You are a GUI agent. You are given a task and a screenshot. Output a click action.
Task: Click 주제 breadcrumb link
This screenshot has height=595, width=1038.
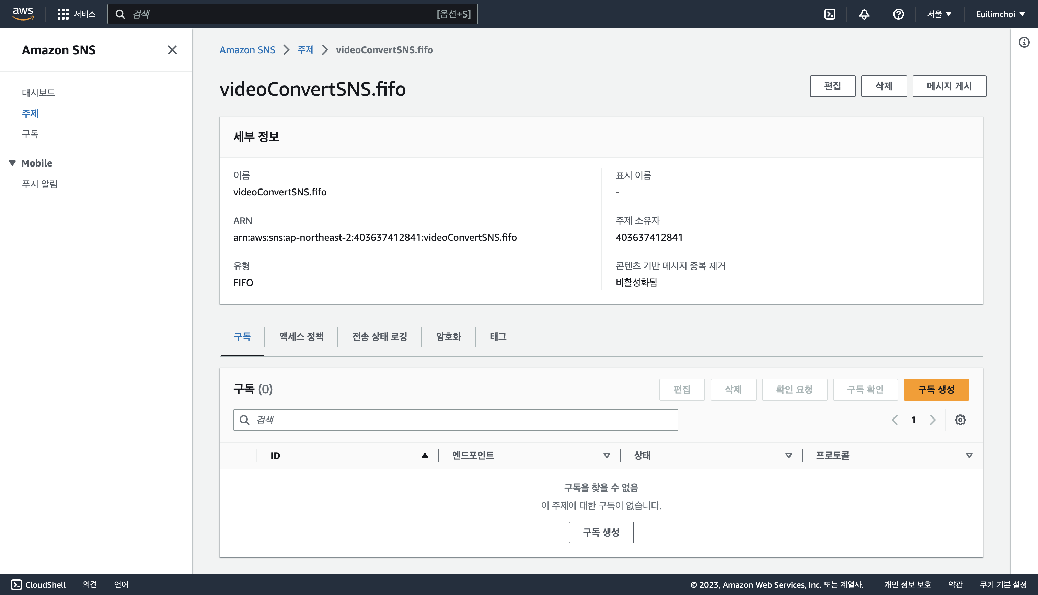coord(305,50)
